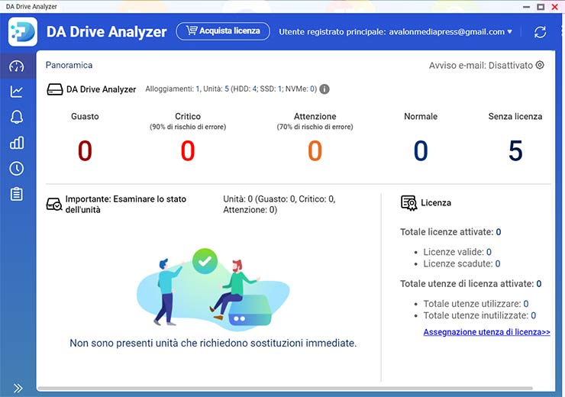Click the Senza licenza count 5

pyautogui.click(x=515, y=151)
